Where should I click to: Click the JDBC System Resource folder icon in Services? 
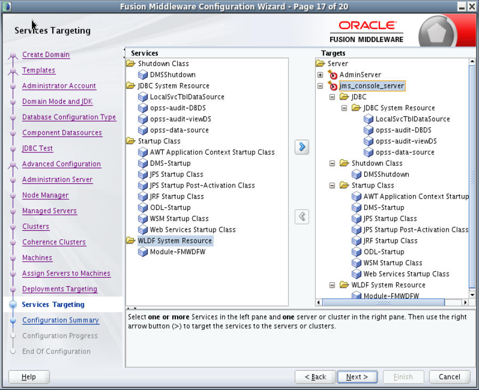click(x=131, y=86)
